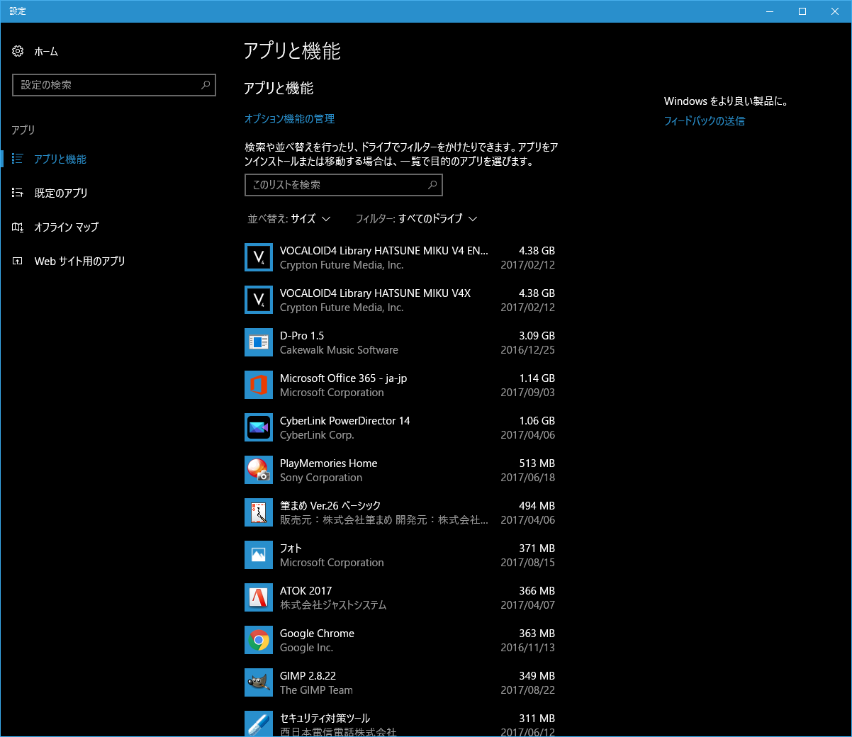Click the ATOK 2017 app icon
Viewport: 852px width, 737px height.
tap(259, 597)
